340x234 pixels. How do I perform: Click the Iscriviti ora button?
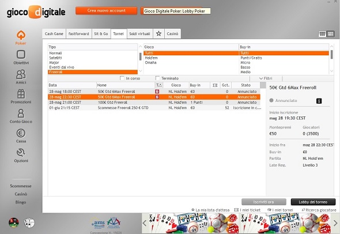point(264,202)
